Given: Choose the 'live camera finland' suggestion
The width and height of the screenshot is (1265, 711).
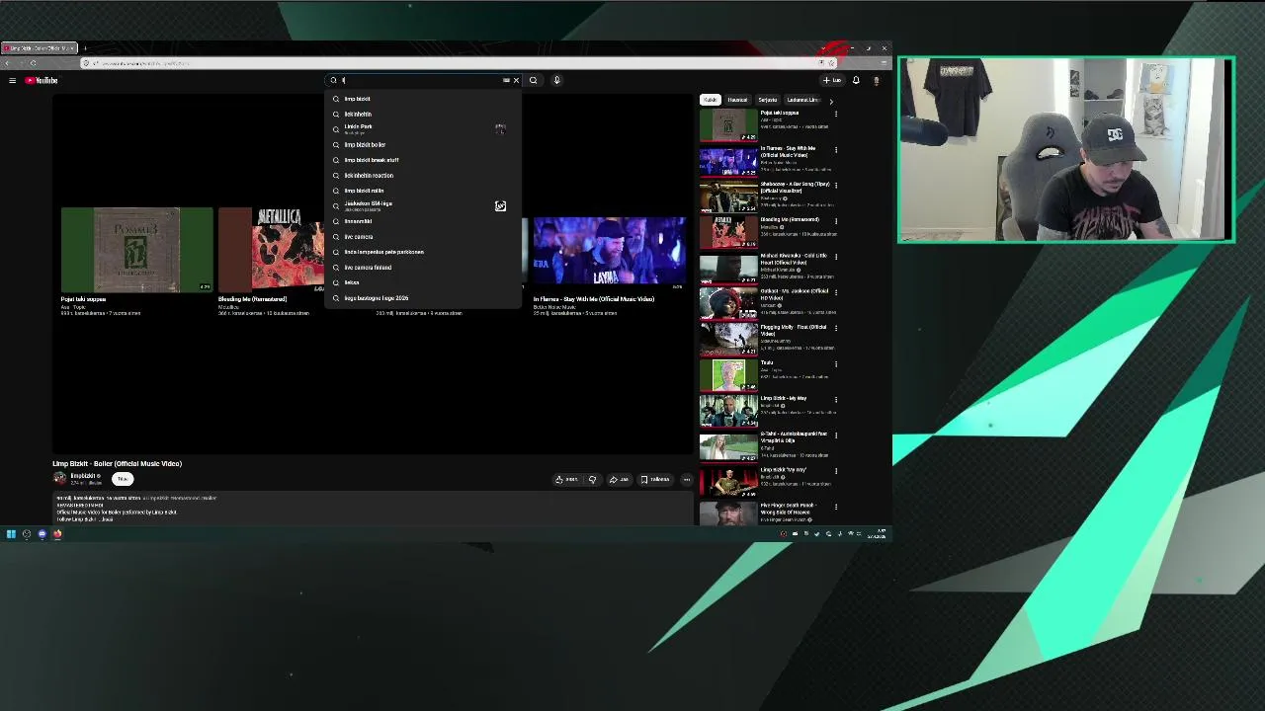Looking at the screenshot, I should [x=423, y=268].
